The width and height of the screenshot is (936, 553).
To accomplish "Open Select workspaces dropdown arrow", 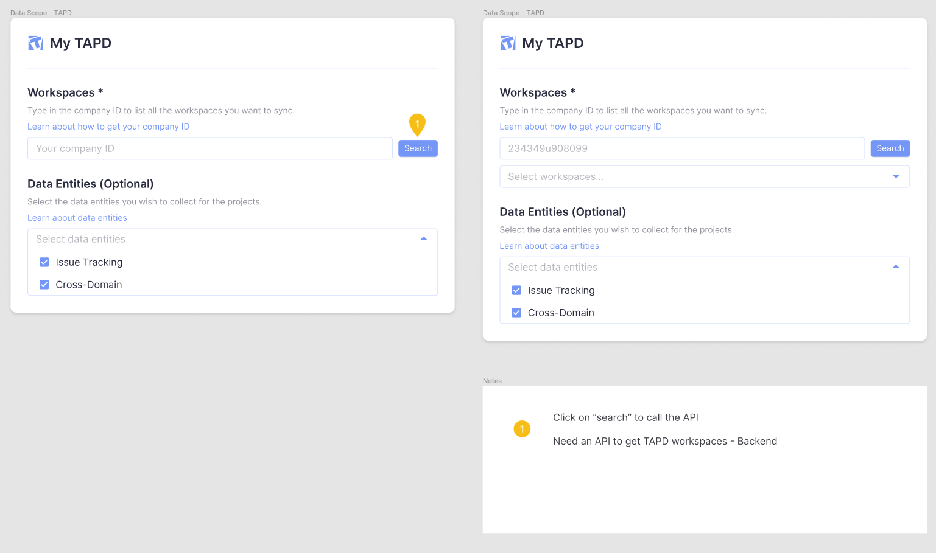I will pyautogui.click(x=896, y=176).
